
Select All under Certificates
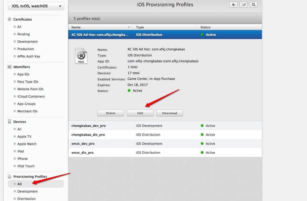tap(19, 27)
